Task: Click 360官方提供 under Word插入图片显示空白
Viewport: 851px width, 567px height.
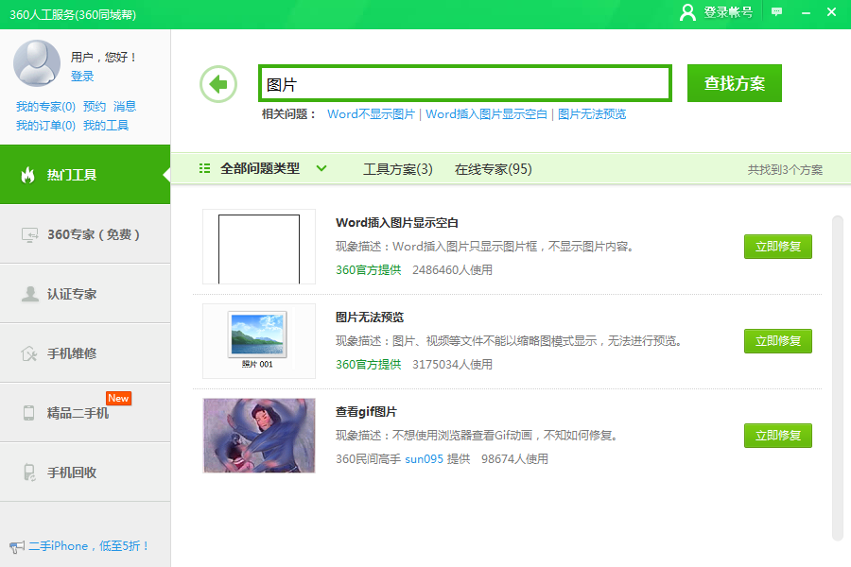Action: 368,270
